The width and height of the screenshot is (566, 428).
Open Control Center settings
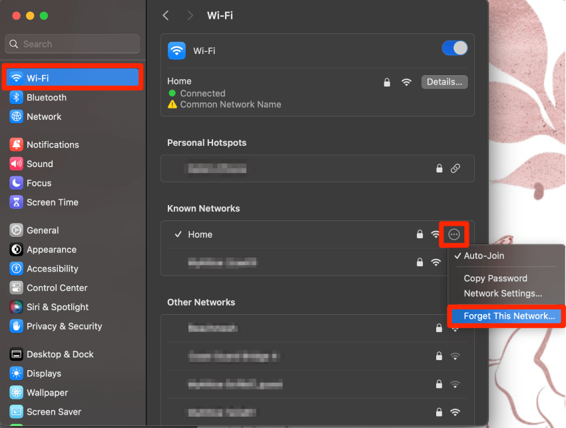(57, 288)
